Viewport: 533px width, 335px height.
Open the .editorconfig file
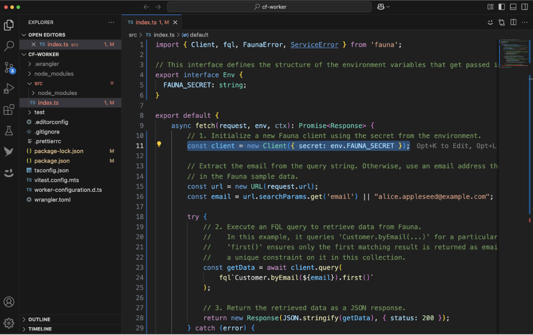click(x=70, y=122)
